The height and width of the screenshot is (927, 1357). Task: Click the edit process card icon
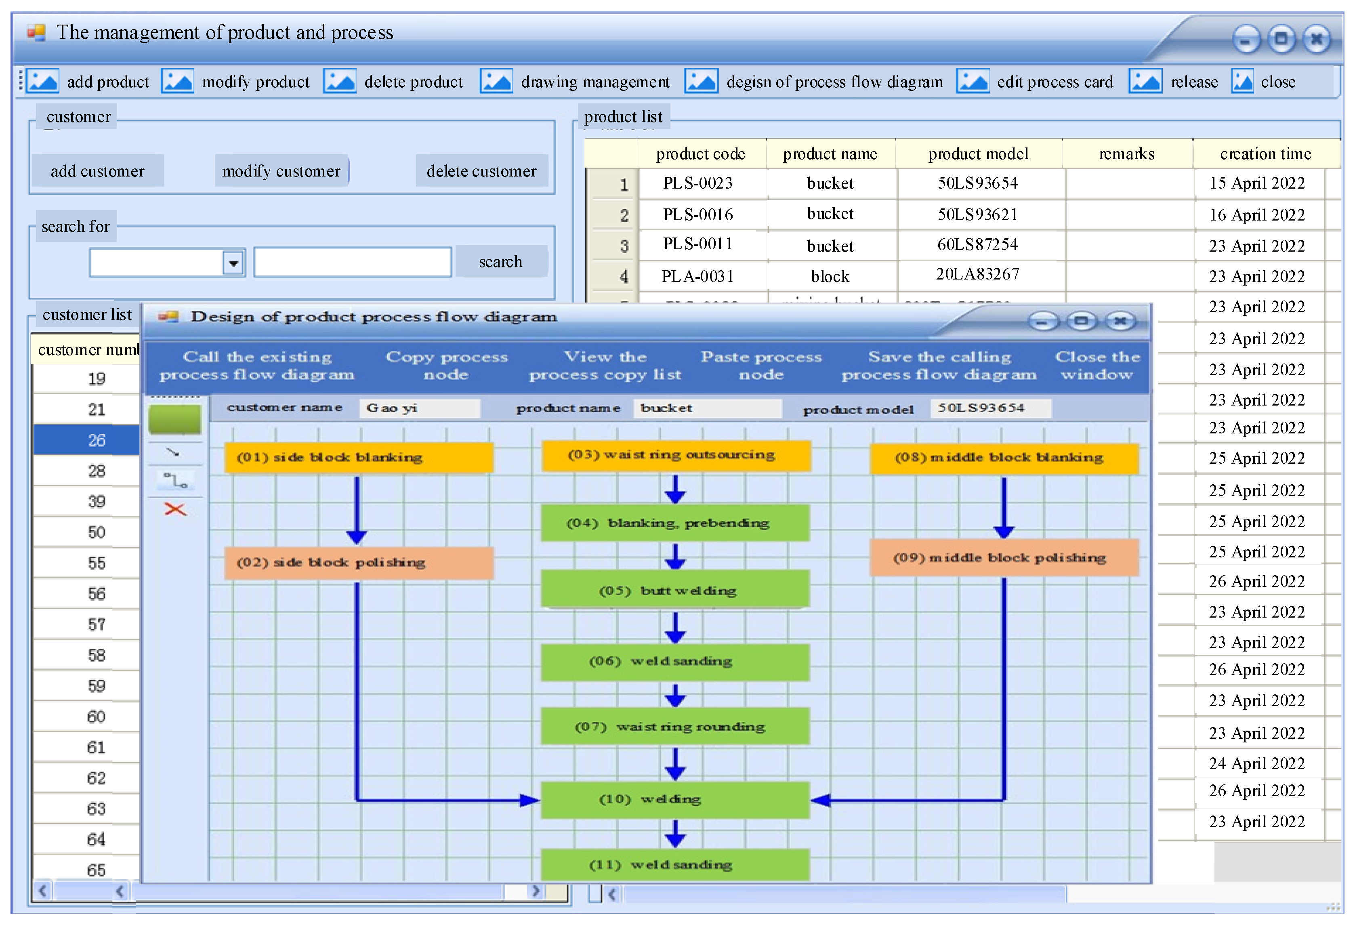[972, 81]
